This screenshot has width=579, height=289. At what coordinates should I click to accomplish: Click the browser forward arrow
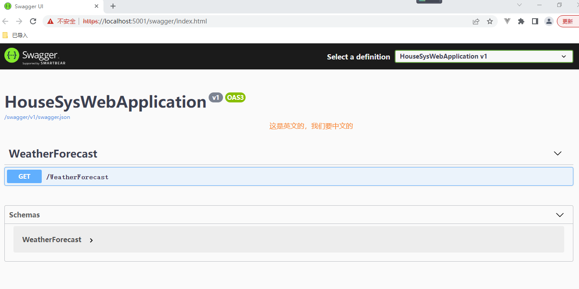[19, 21]
